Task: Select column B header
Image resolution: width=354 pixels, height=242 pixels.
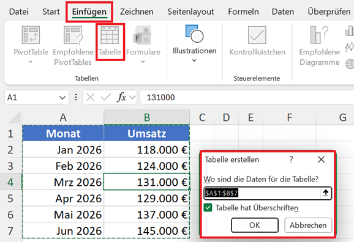Action: (147, 117)
